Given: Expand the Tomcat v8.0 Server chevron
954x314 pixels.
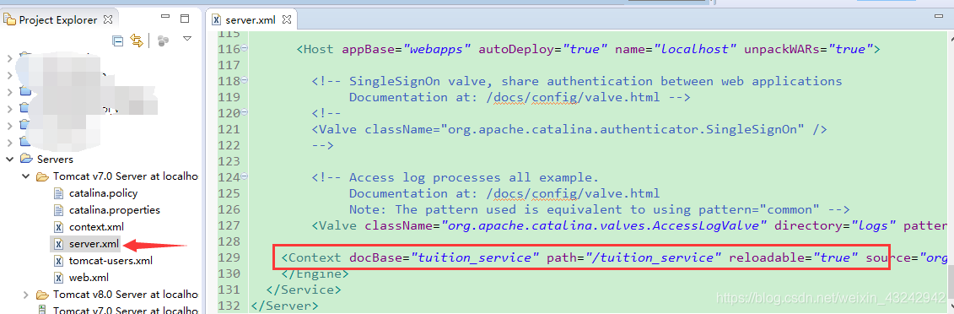Looking at the screenshot, I should point(25,295).
